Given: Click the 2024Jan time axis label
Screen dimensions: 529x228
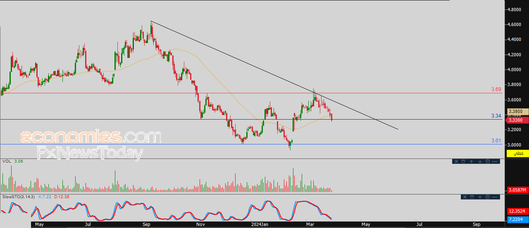Looking at the screenshot, I should point(260,224).
